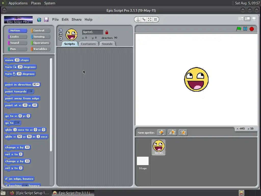Viewport: 261px width, 196px height.
Task: Choose new sprite from file
Action: click(172, 132)
